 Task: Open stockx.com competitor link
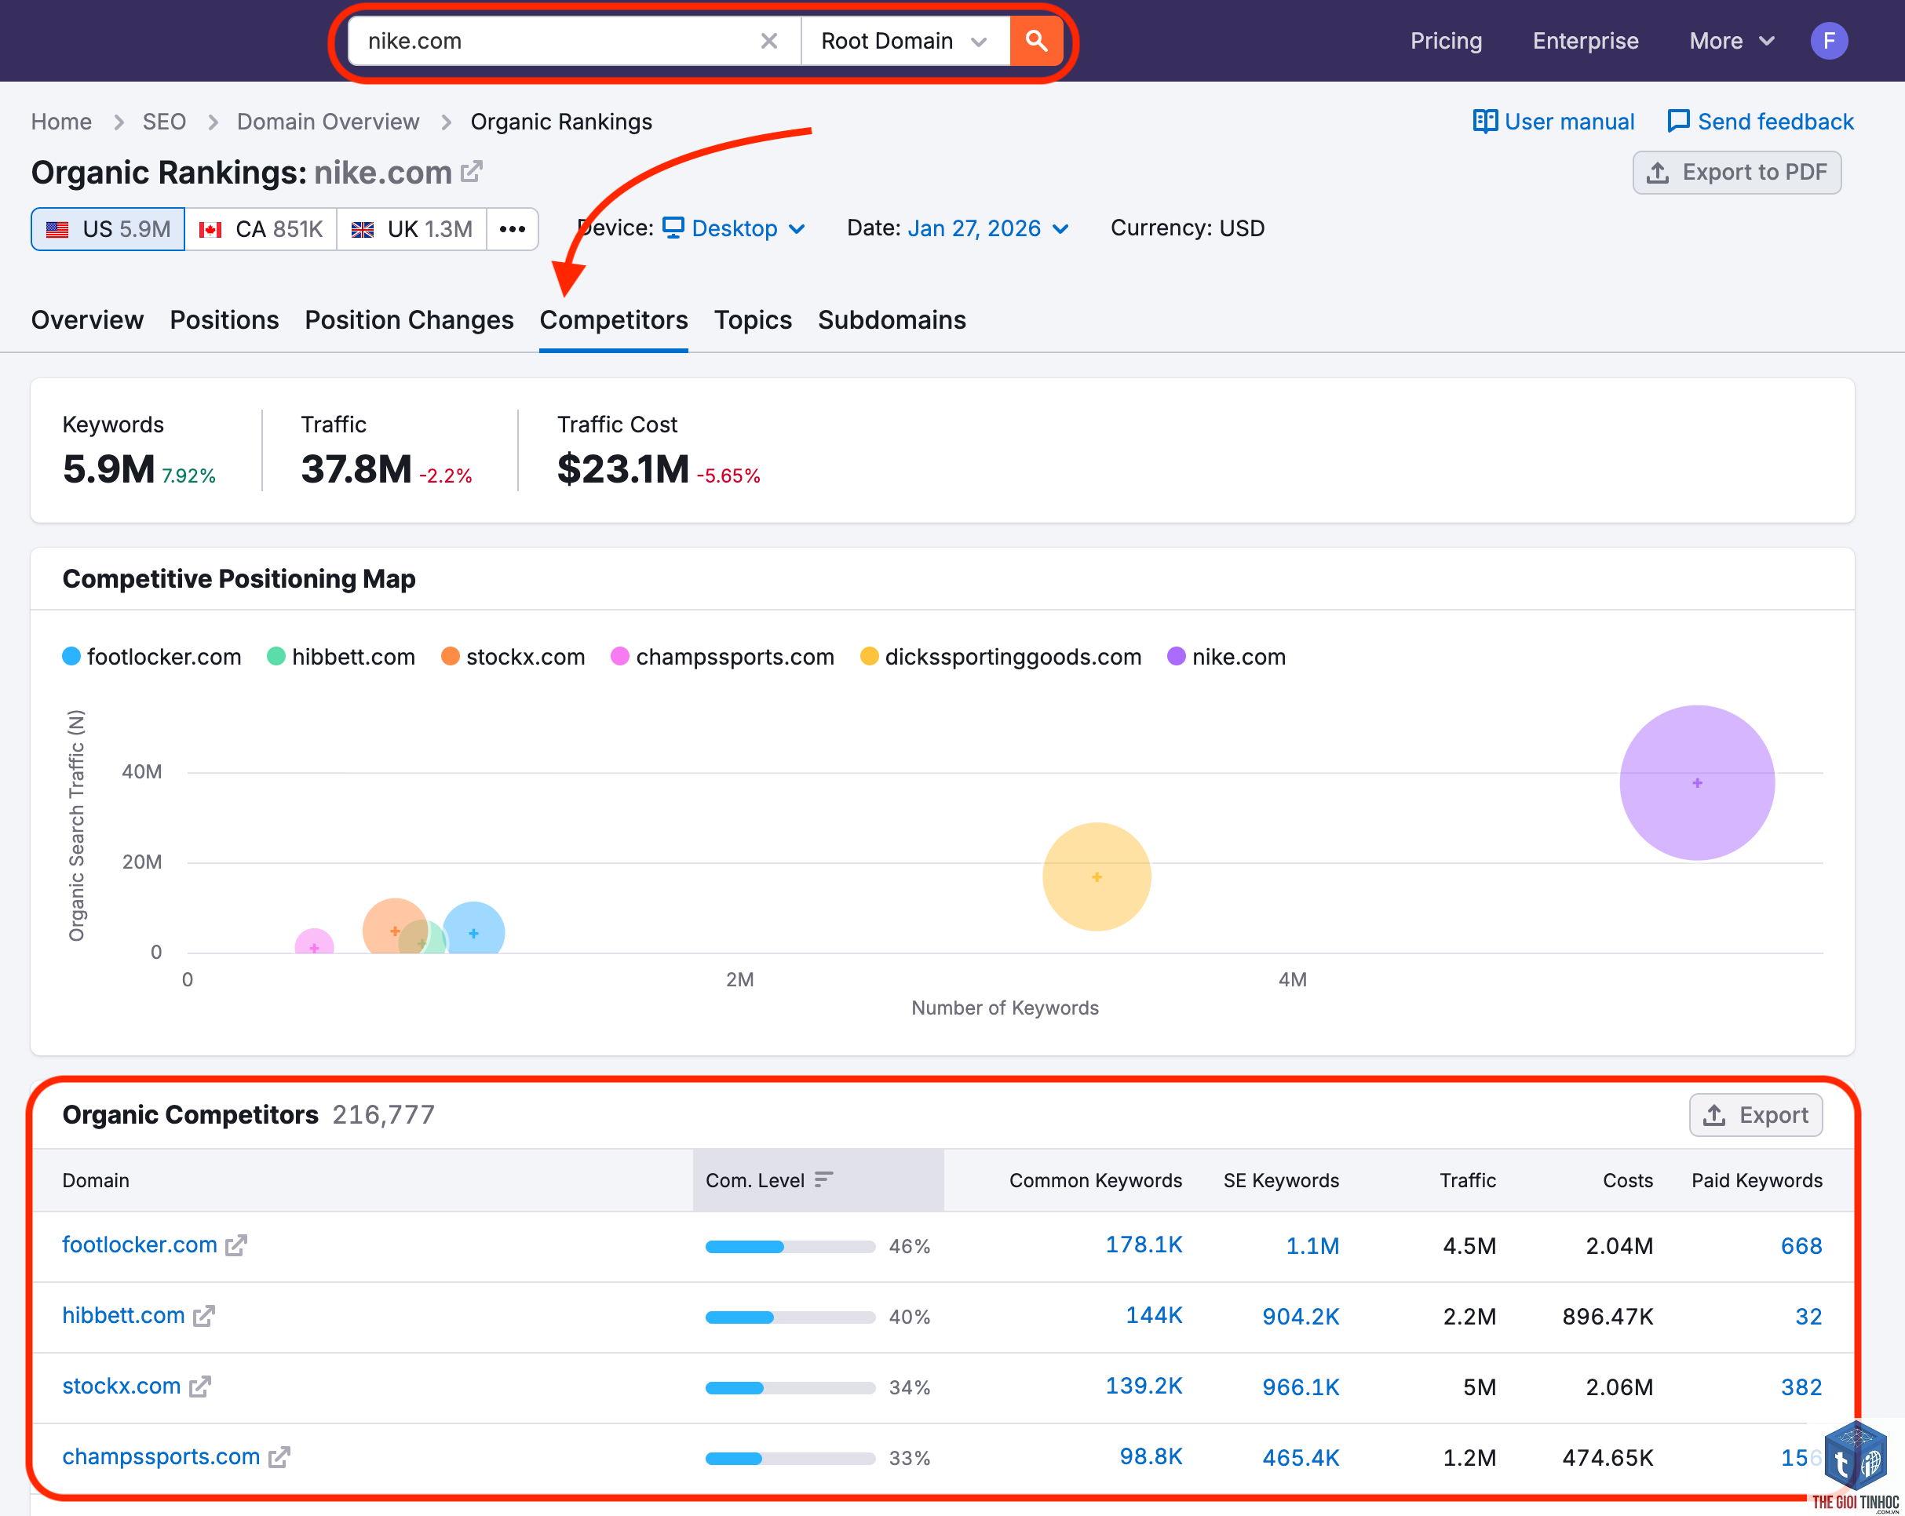click(x=121, y=1386)
